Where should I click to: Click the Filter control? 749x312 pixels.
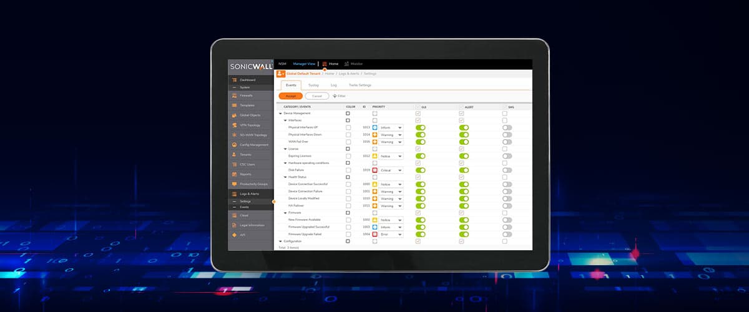coord(339,96)
